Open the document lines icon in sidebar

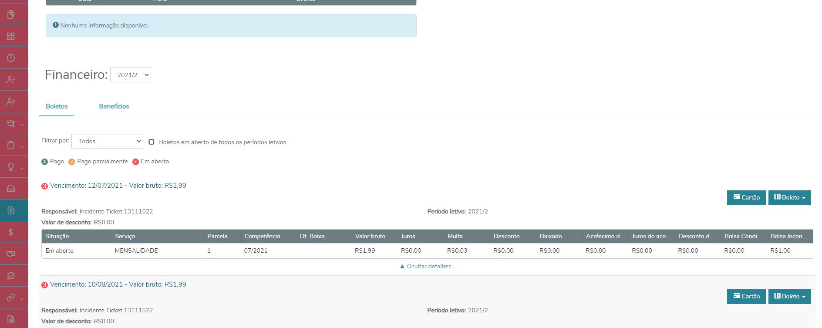coord(11,319)
